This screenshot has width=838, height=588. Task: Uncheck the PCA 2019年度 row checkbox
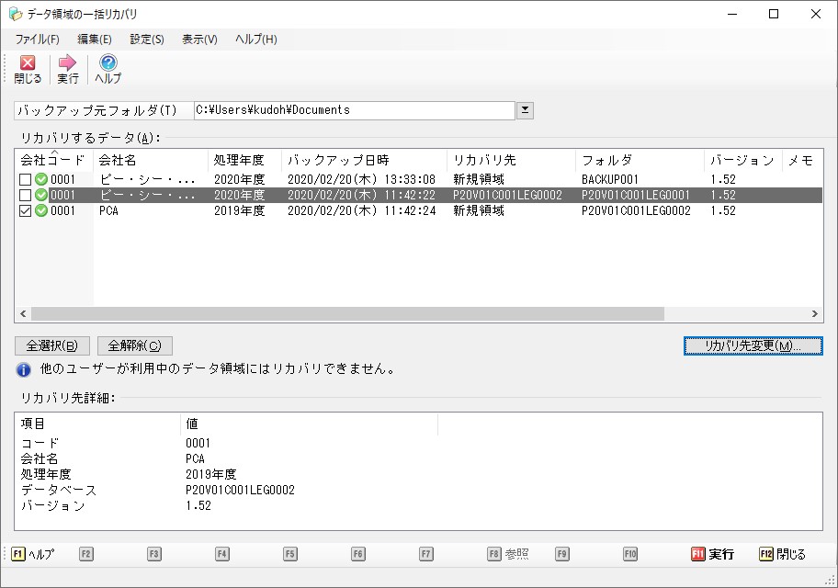(25, 210)
